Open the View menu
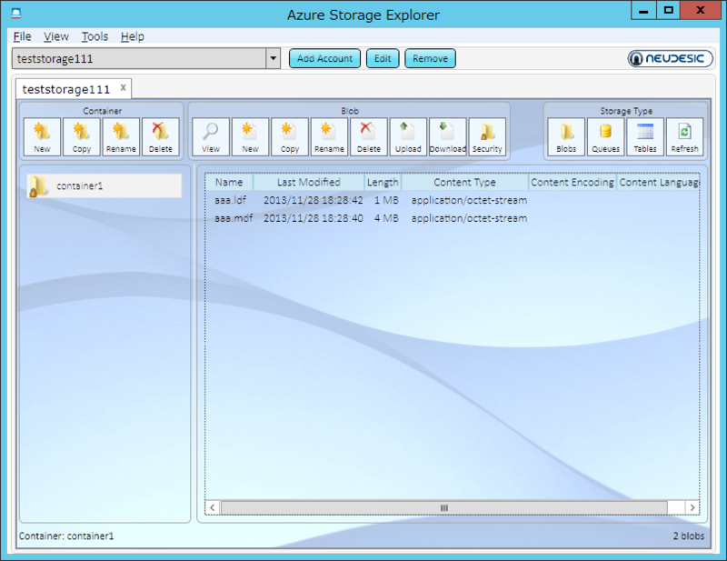727x561 pixels. click(56, 36)
